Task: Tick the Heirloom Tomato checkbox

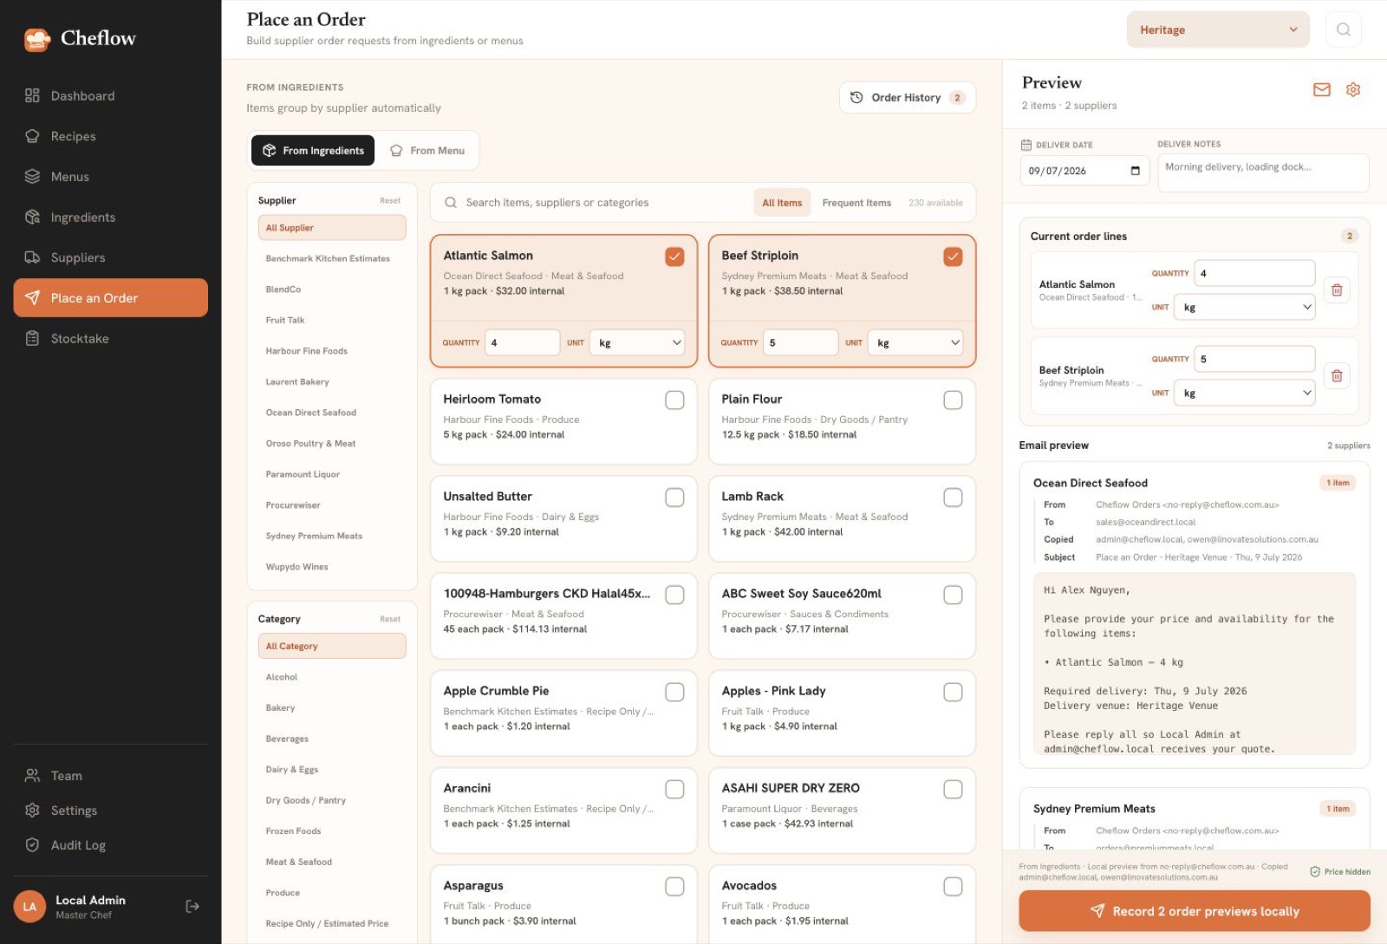Action: pos(674,400)
